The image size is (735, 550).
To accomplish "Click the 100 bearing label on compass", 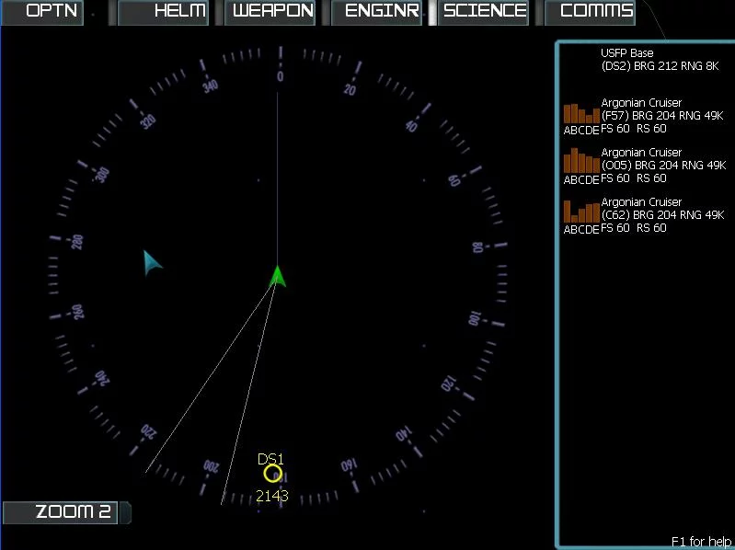I will click(x=475, y=319).
